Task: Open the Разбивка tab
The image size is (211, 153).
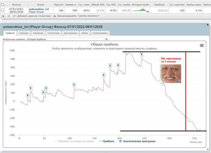Action: coord(38,33)
